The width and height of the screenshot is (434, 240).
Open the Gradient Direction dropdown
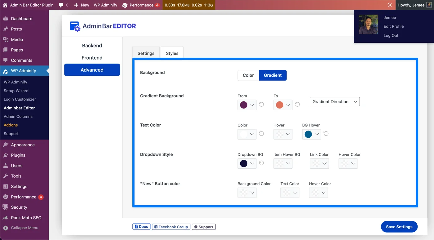[334, 102]
